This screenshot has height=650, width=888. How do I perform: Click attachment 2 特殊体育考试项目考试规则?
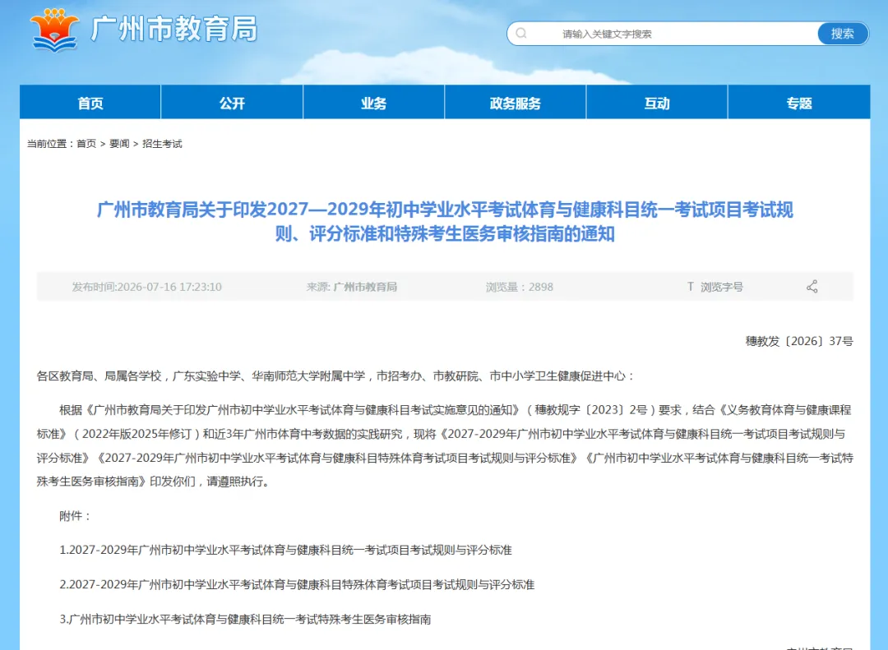(297, 584)
